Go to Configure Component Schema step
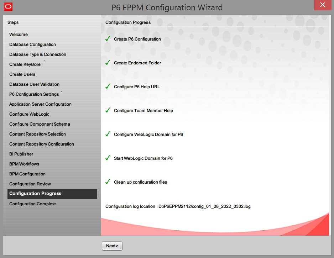Viewport: 334px width, 258px height. [x=40, y=124]
